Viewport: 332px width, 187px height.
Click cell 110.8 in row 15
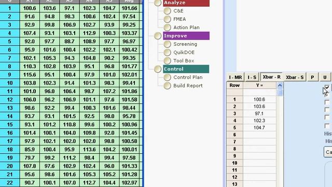(69, 125)
